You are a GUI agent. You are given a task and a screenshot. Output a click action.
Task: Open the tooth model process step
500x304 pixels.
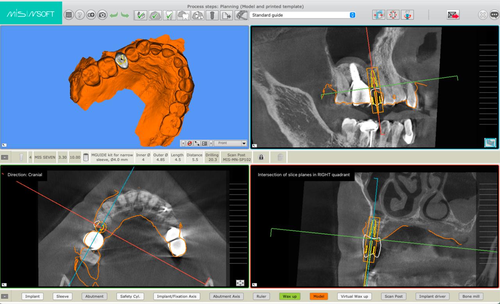(184, 15)
